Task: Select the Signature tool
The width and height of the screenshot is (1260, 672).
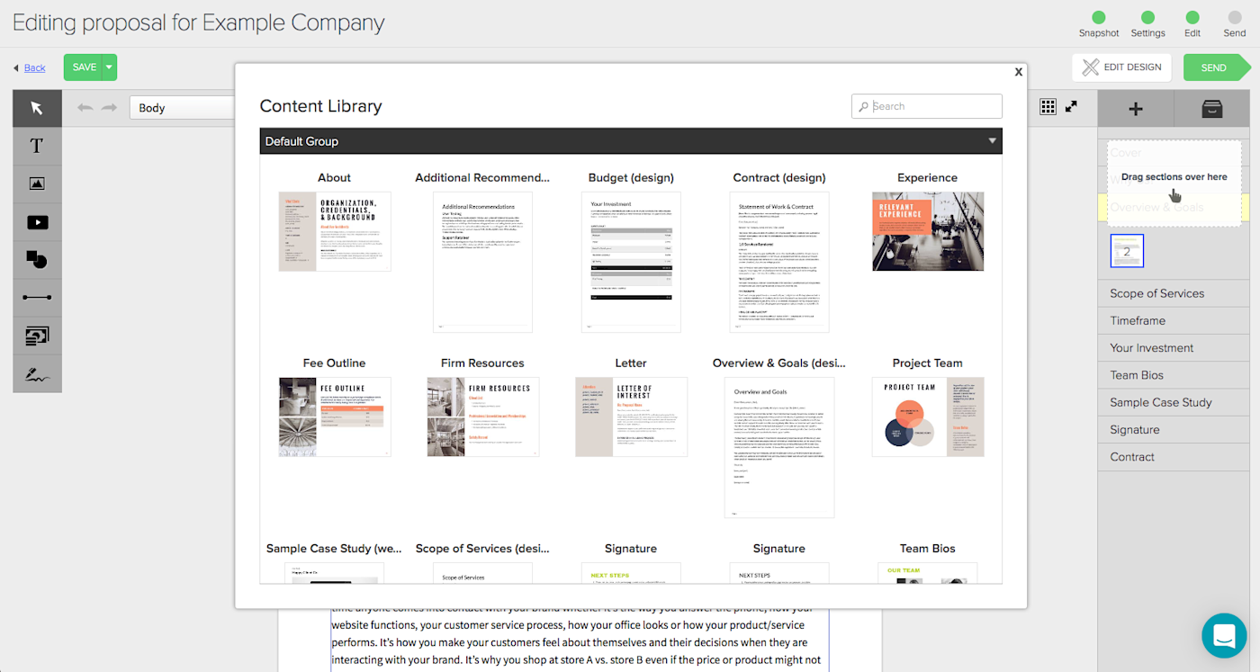Action: (36, 373)
